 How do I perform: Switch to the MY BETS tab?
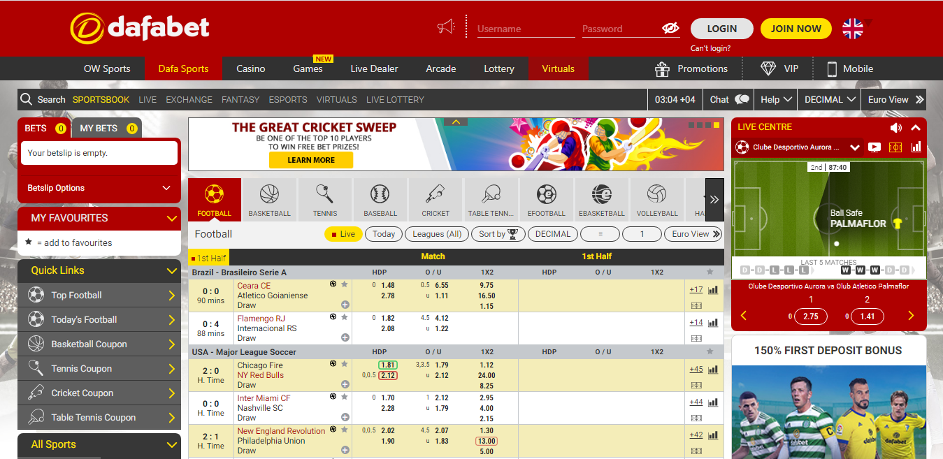coord(107,128)
